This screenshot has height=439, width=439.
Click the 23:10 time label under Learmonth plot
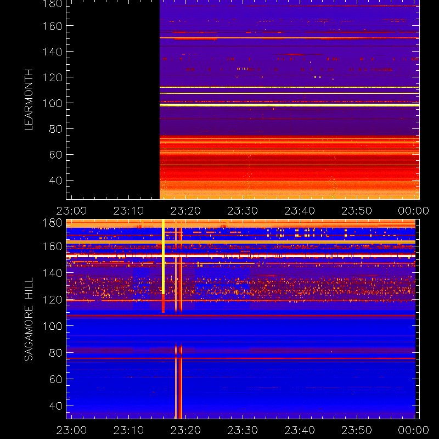[128, 211]
